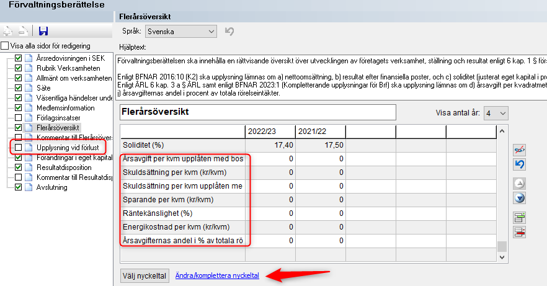Select Årsredovisningen i SEK tree item

point(71,58)
